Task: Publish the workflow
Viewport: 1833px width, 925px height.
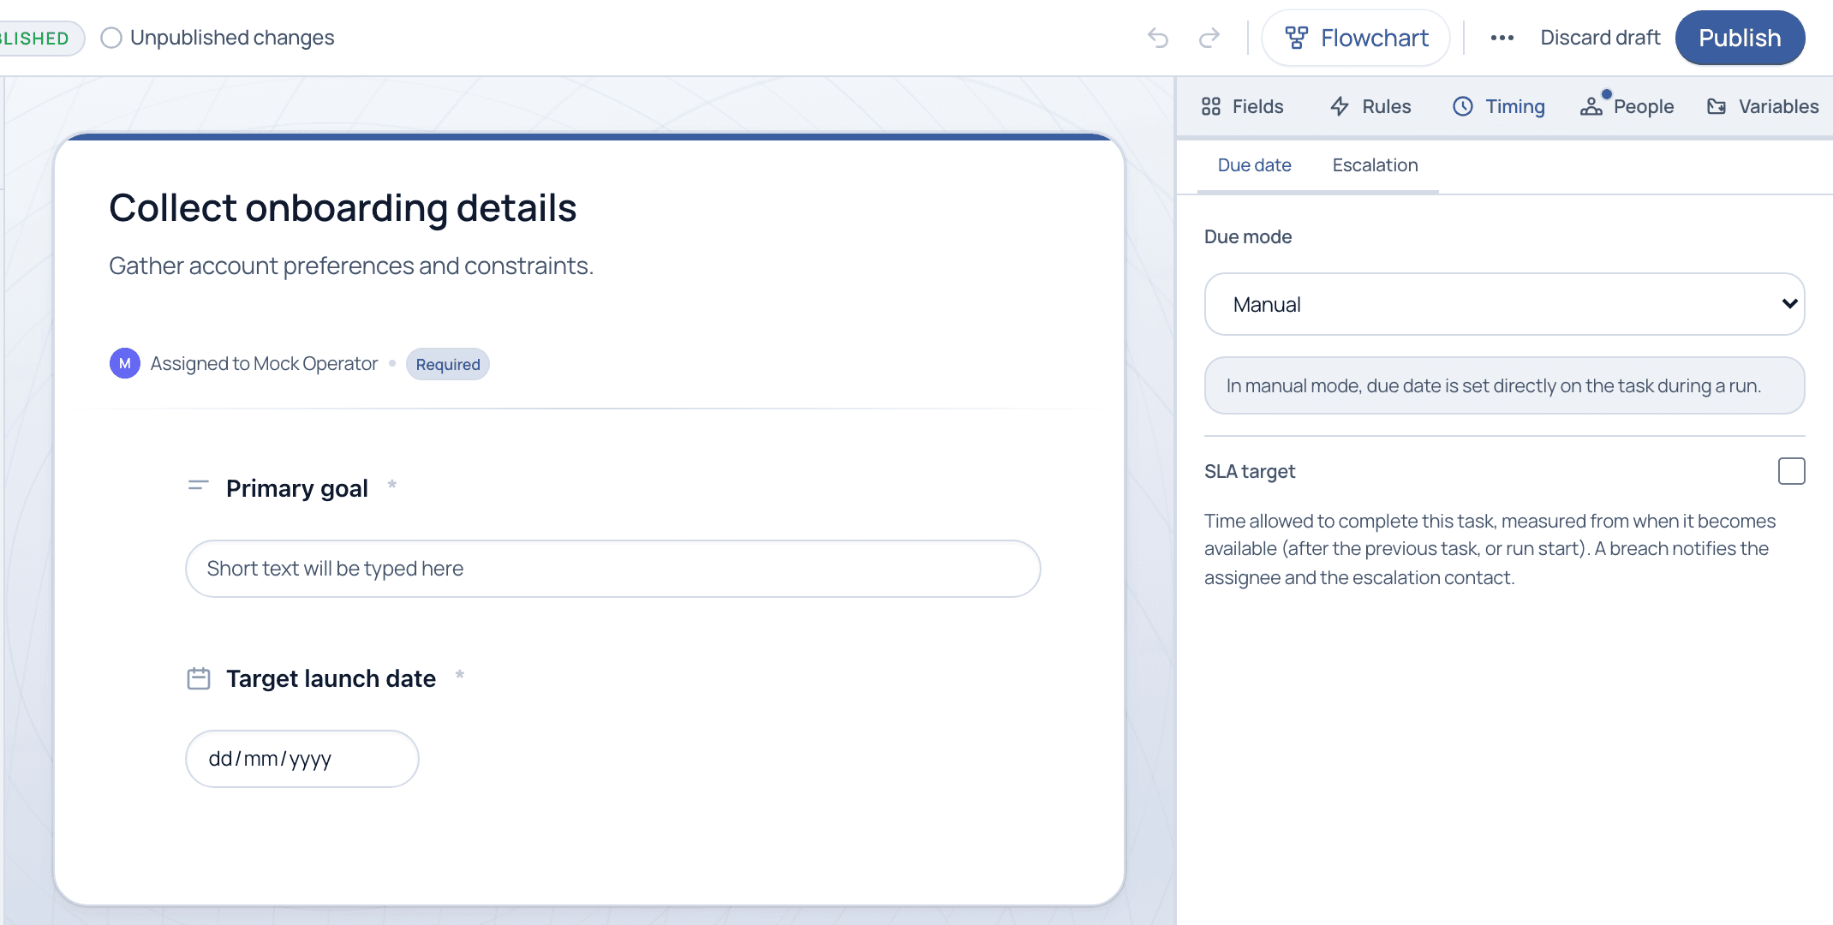Action: 1740,38
